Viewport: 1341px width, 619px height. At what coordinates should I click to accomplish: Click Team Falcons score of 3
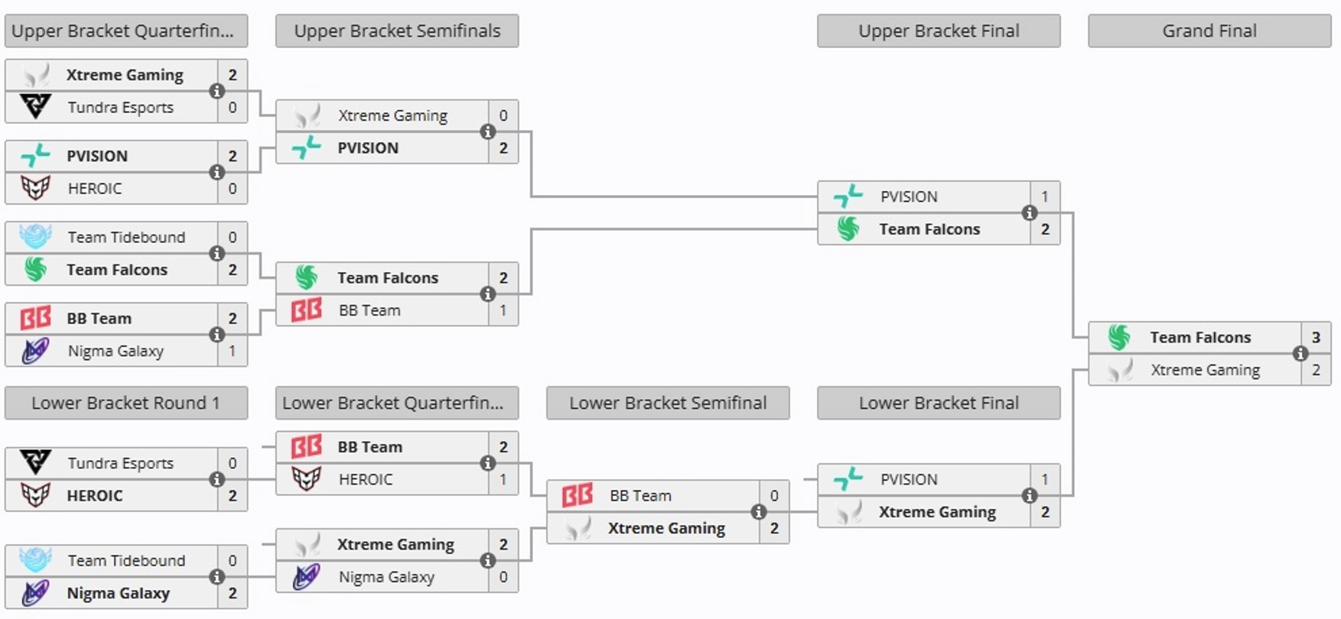pyautogui.click(x=1317, y=337)
